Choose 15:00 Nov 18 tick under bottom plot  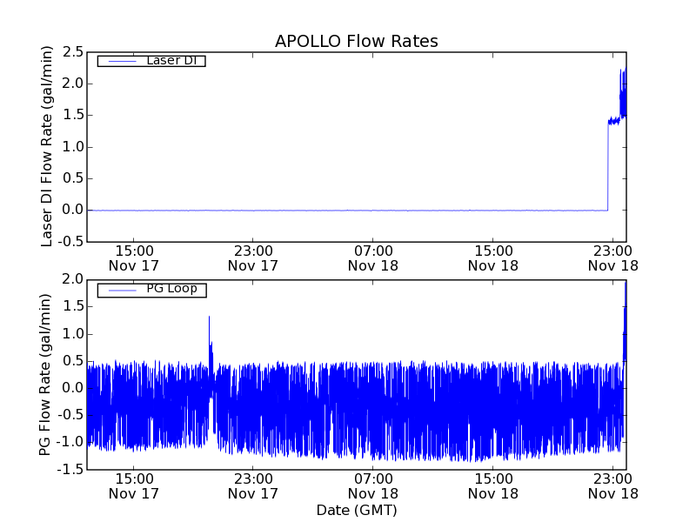tap(493, 485)
